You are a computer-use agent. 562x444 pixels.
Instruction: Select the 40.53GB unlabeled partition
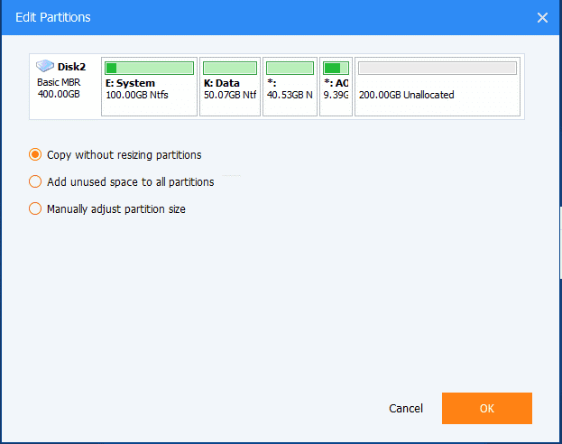[x=290, y=87]
